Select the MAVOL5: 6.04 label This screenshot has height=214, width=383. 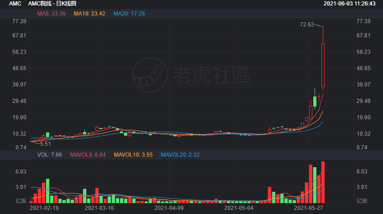[88, 155]
